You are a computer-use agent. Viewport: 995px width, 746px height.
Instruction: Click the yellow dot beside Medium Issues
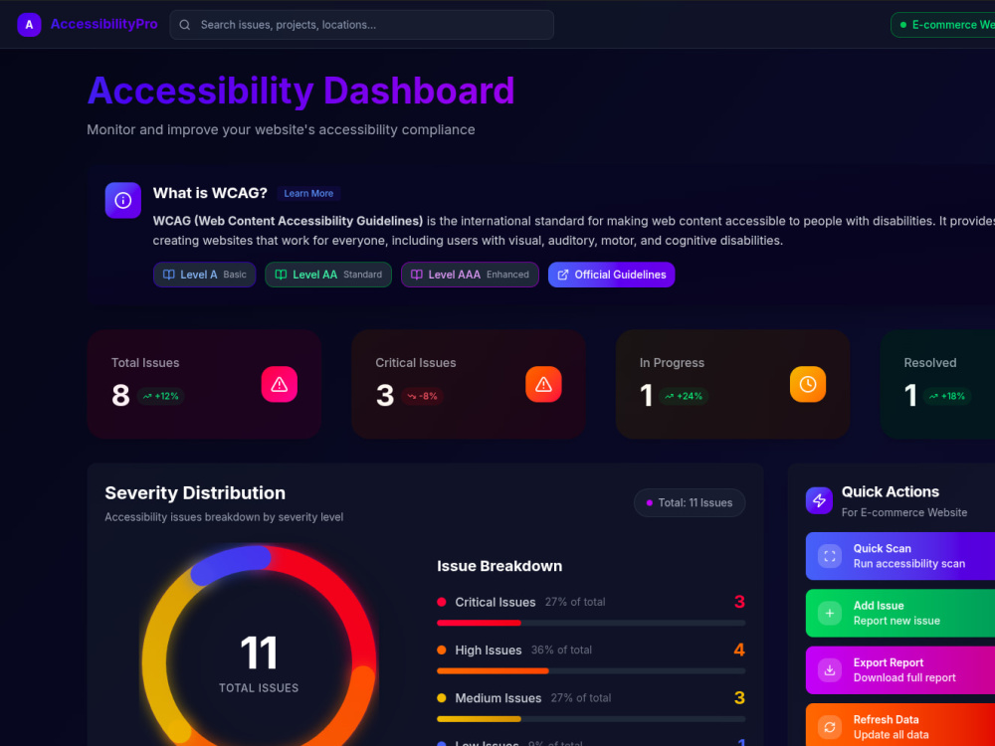(x=442, y=698)
